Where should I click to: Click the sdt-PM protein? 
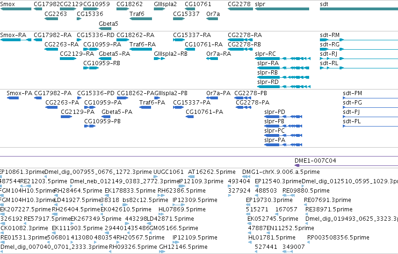(370, 98)
